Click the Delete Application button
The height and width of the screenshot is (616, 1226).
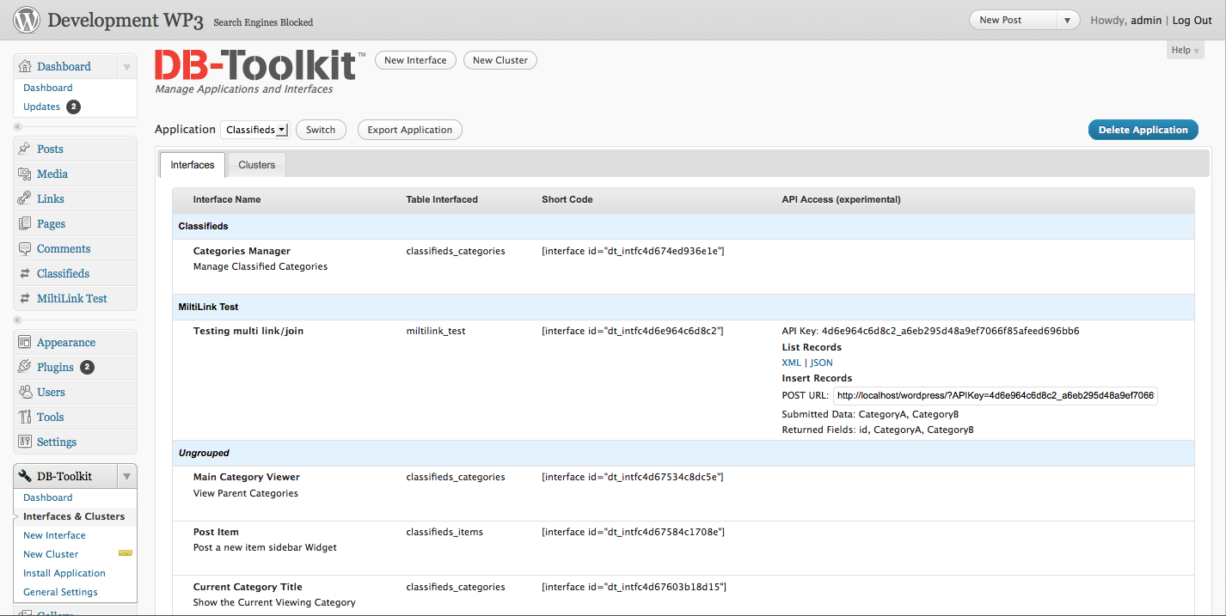[x=1143, y=130]
